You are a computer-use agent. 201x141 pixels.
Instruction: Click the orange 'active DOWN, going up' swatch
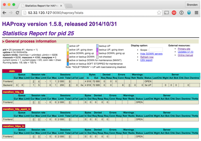tap(68, 53)
